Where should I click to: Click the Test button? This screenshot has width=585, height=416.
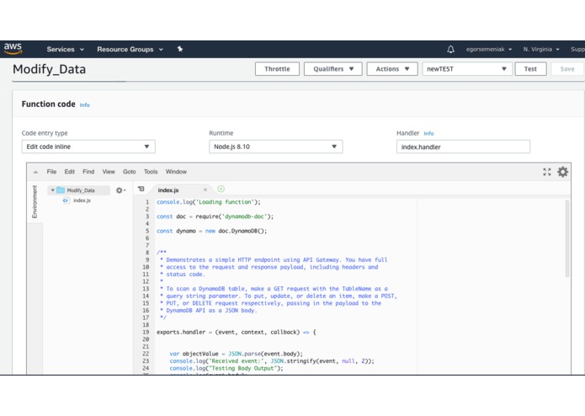pyautogui.click(x=530, y=69)
